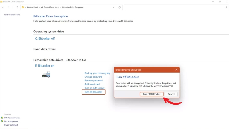The image size is (229, 129).
Task: Choose Add smart card link
Action: tap(92, 84)
